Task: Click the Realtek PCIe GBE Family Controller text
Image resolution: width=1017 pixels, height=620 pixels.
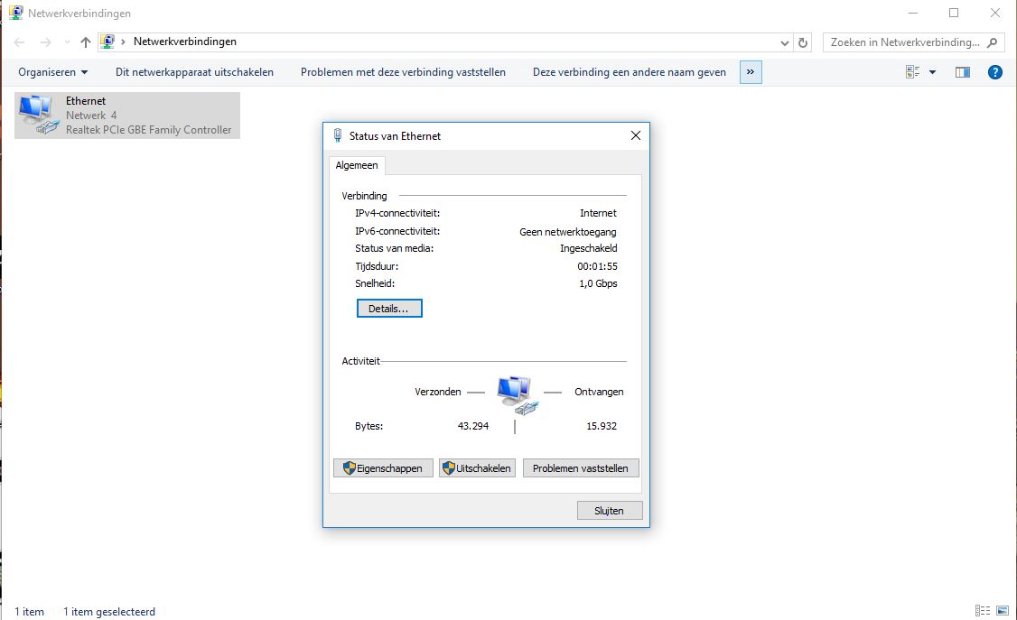Action: (148, 130)
